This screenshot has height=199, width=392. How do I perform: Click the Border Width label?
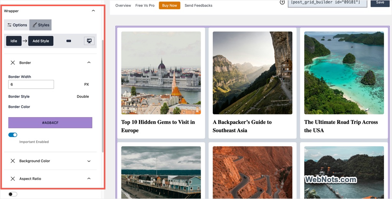(x=20, y=77)
